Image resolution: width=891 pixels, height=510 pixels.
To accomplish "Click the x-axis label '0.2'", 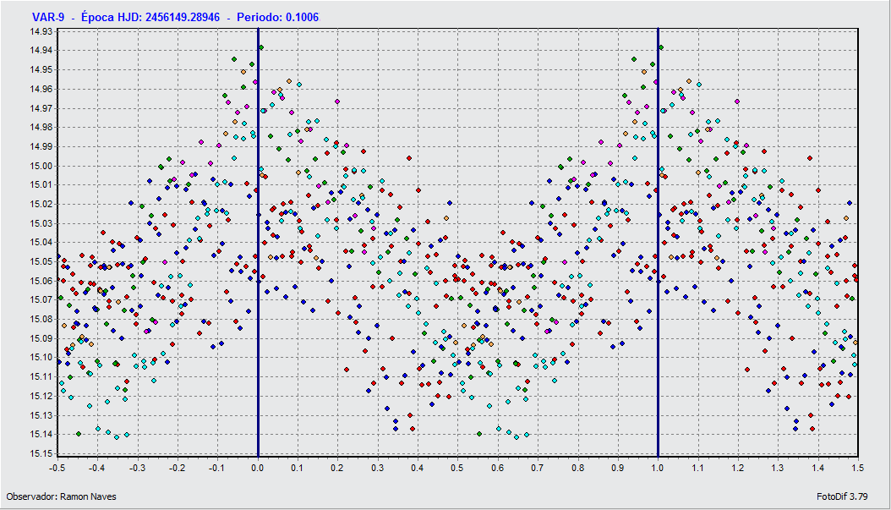I will click(337, 468).
